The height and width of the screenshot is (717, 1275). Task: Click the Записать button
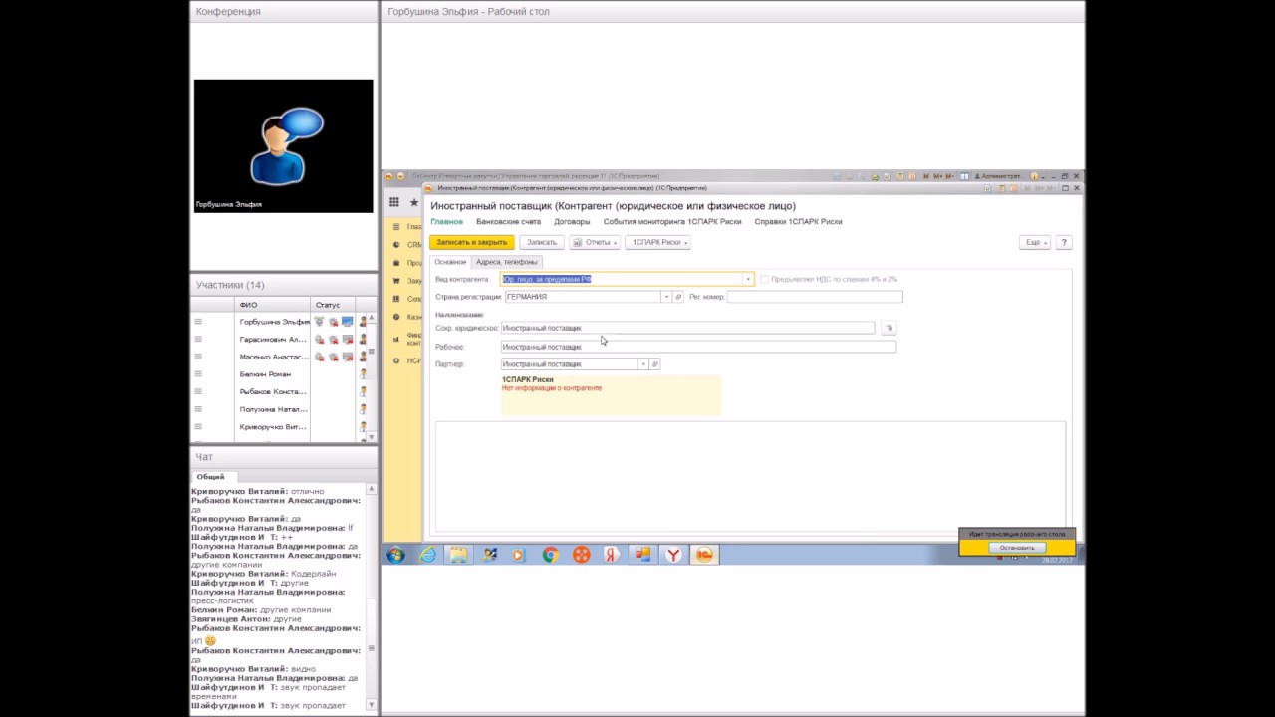[x=541, y=242]
